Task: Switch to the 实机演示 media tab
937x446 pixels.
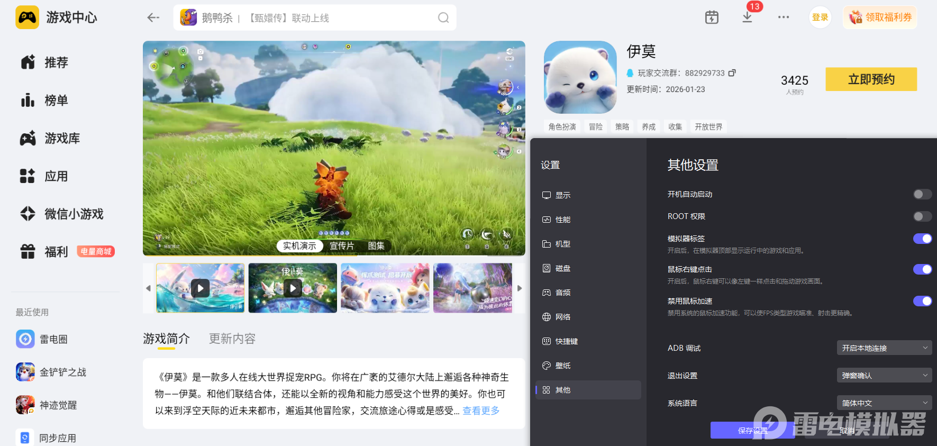Action: click(x=299, y=246)
